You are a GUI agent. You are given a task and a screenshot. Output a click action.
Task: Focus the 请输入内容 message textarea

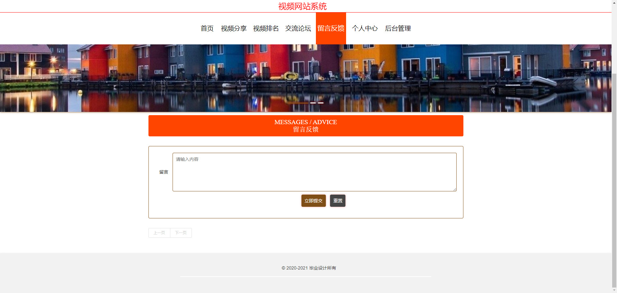[x=315, y=172]
